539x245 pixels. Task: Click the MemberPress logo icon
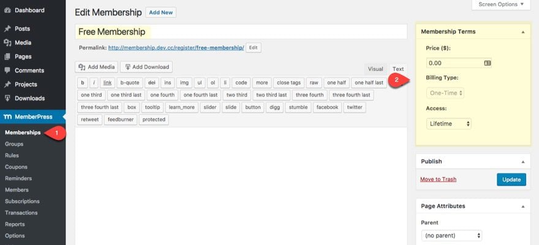(x=7, y=117)
